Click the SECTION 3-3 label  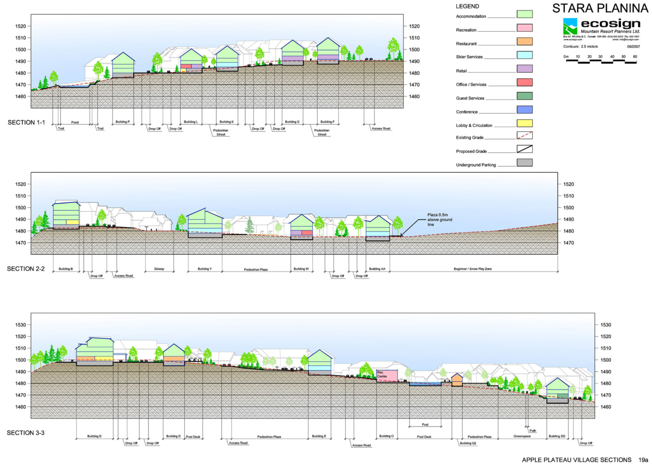pos(25,433)
